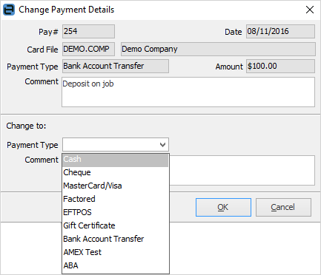The height and width of the screenshot is (275, 321).
Task: Select the Factored payment option
Action: pyautogui.click(x=116, y=199)
